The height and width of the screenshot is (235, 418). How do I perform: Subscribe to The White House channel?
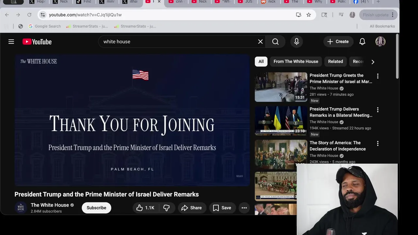(x=96, y=208)
